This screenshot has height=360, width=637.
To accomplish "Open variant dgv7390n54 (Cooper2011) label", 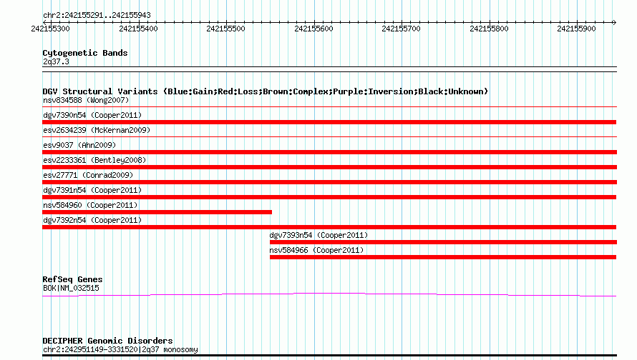I will click(92, 115).
